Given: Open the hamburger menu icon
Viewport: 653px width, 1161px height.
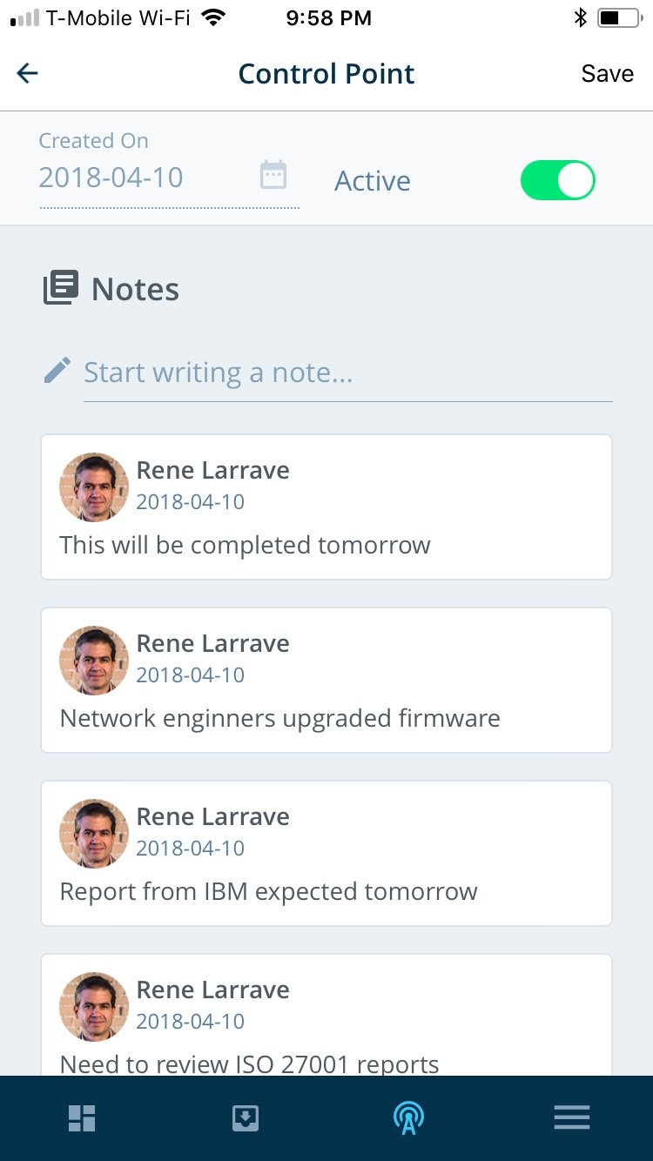Looking at the screenshot, I should [571, 1117].
